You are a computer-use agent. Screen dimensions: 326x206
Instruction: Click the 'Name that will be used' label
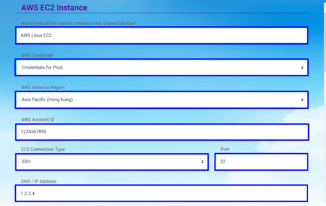pos(78,23)
